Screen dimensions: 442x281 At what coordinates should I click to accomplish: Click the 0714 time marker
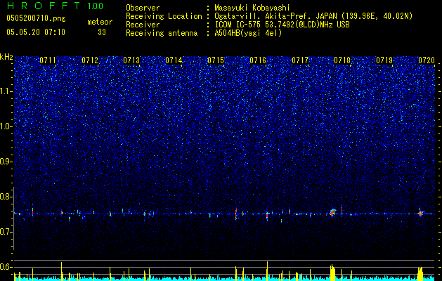coord(174,60)
